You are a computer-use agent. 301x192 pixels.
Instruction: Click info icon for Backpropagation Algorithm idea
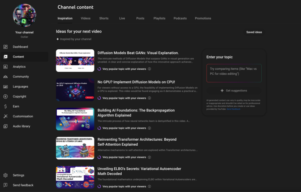pyautogui.click(x=149, y=128)
